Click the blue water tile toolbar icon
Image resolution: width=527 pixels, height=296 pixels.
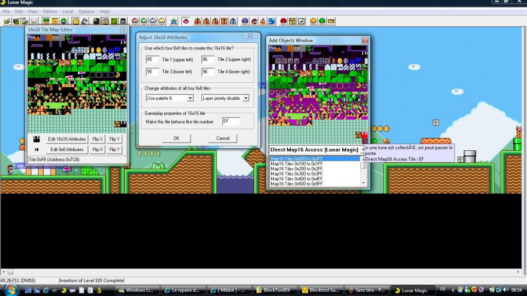[x=272, y=21]
